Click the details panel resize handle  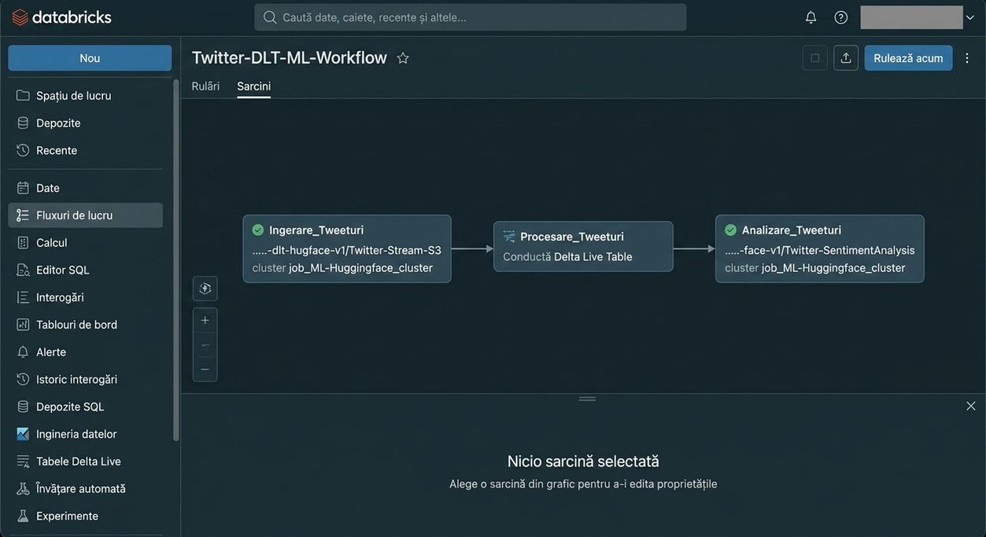point(587,399)
